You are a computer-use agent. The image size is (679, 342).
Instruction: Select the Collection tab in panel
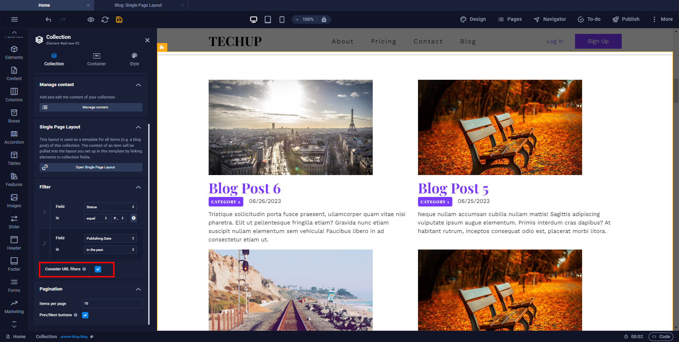[54, 59]
